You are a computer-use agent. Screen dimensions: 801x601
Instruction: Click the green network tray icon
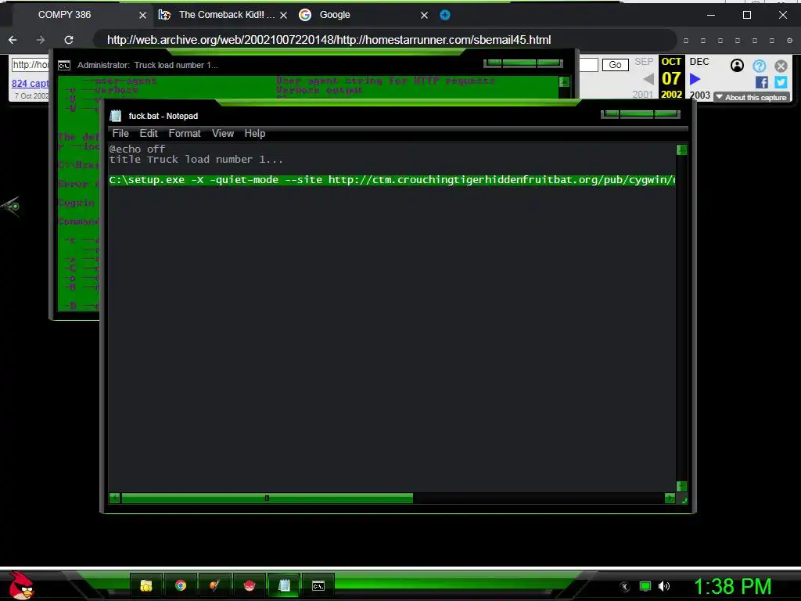(645, 586)
